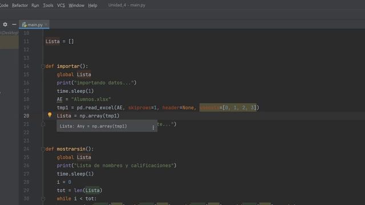Image resolution: width=365 pixels, height=205 pixels.
Task: Click the "Alumnos.xlsx" string
Action: click(91, 99)
